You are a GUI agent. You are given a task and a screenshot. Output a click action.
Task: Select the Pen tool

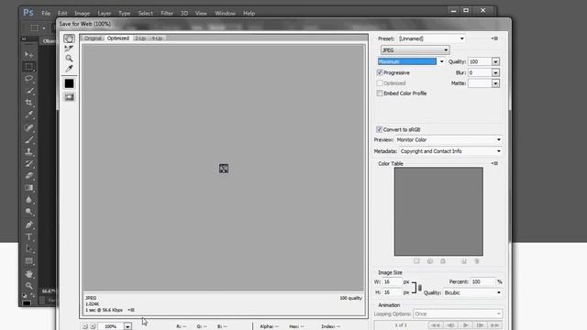click(28, 225)
